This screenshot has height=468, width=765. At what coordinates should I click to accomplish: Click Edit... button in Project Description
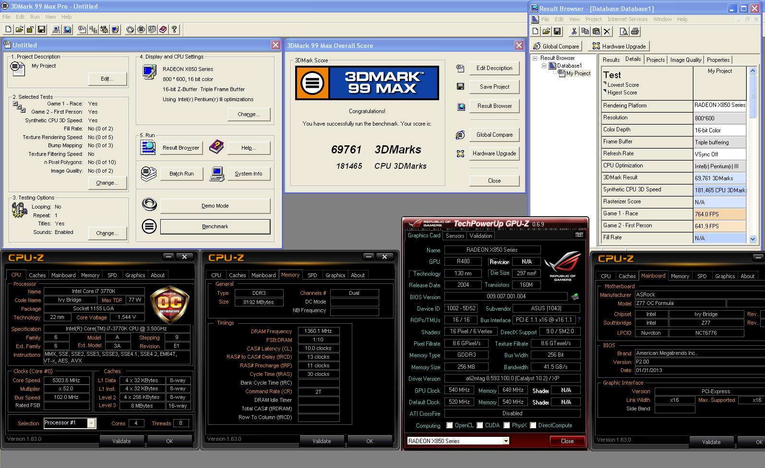pyautogui.click(x=107, y=79)
